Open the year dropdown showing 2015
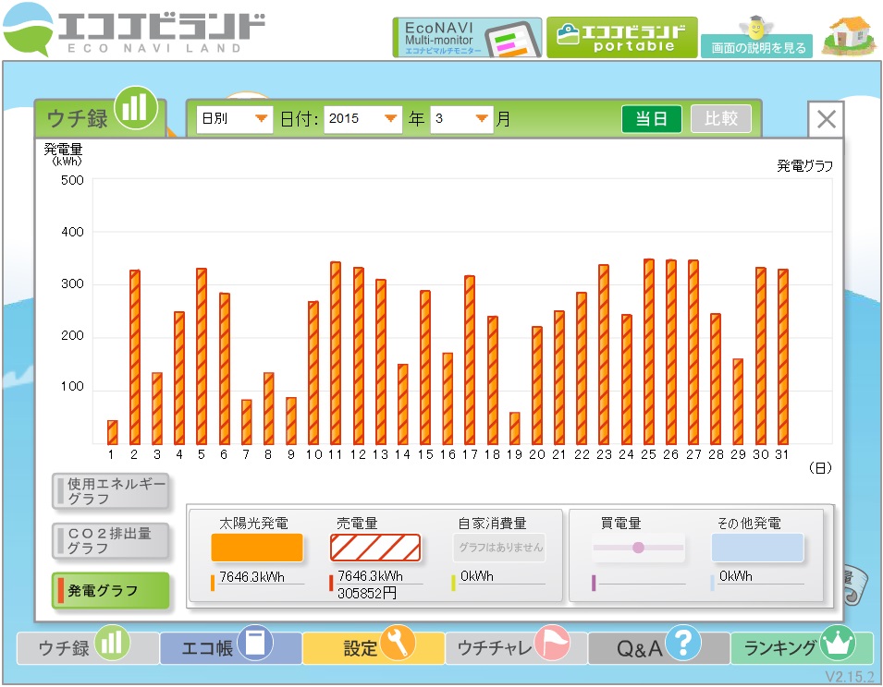The image size is (883, 687). coord(362,118)
